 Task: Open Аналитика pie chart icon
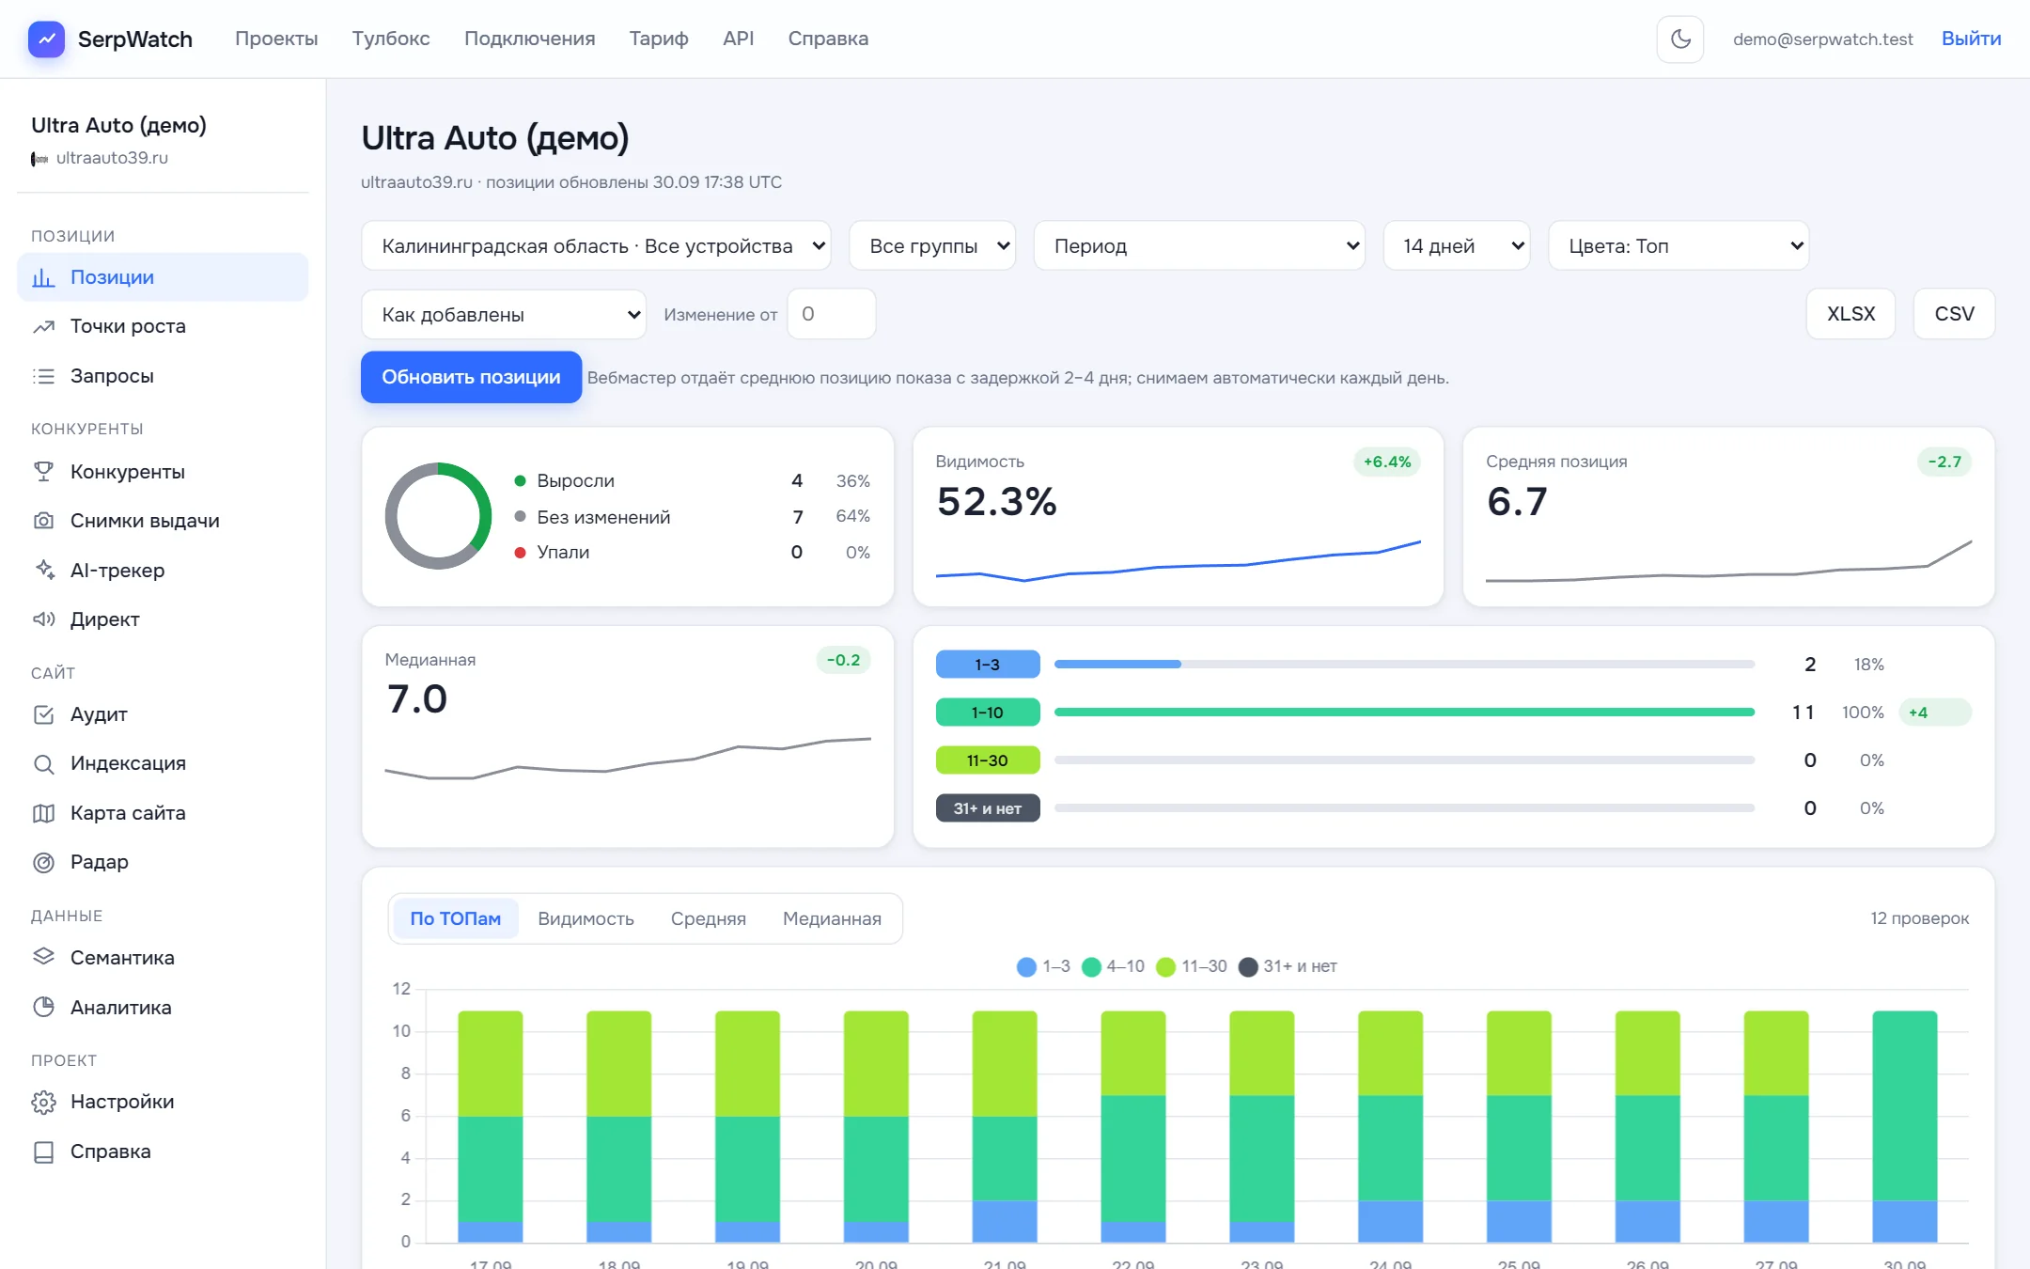43,1007
